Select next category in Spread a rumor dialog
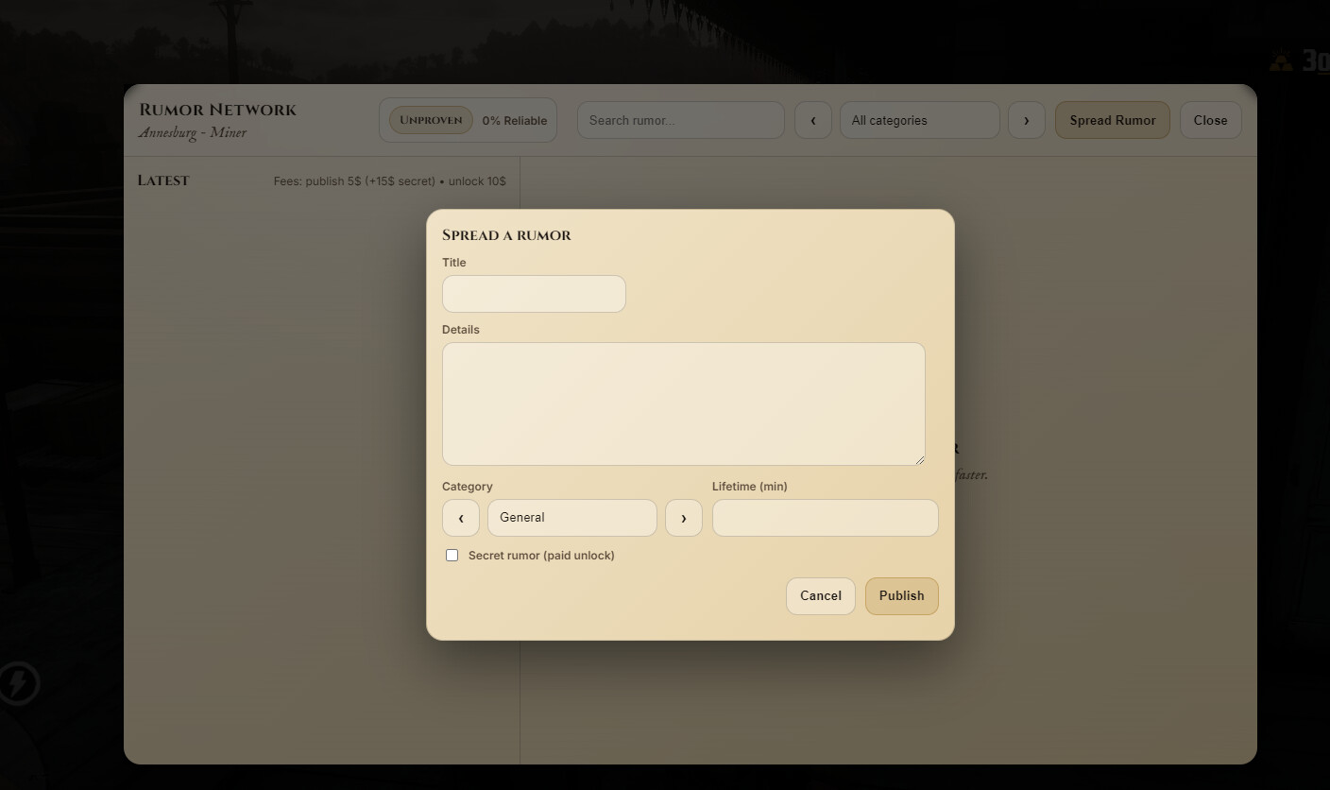Screen dimensions: 1330x790 pyautogui.click(x=684, y=518)
